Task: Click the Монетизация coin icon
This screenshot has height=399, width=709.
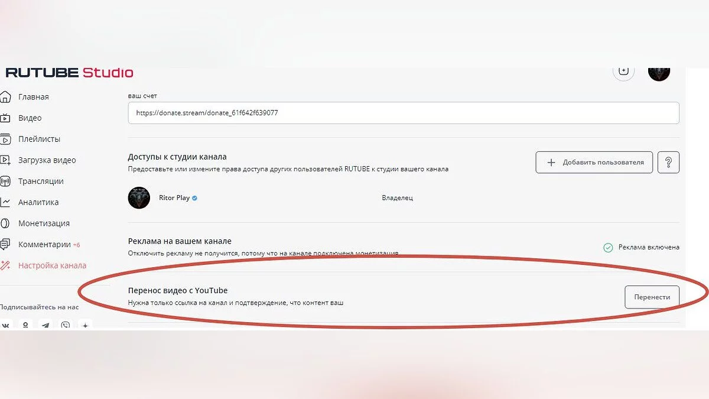Action: (5, 223)
